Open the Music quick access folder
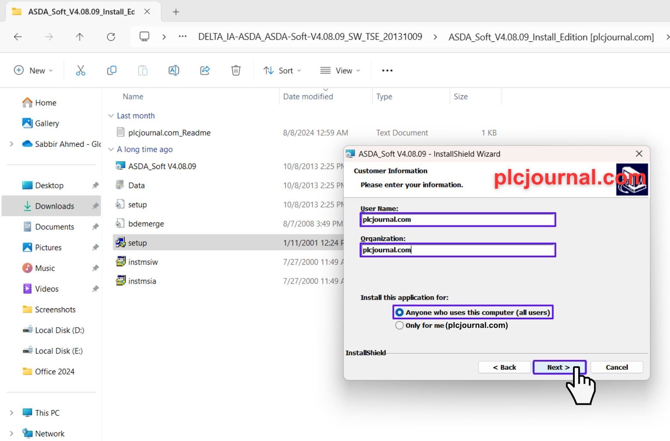 38,269
